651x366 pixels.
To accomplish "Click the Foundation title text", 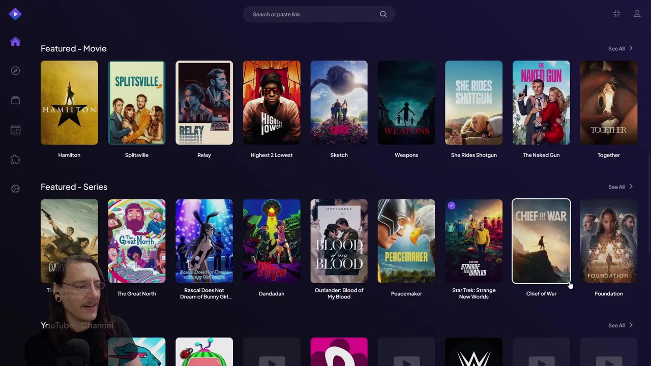I will [x=609, y=294].
